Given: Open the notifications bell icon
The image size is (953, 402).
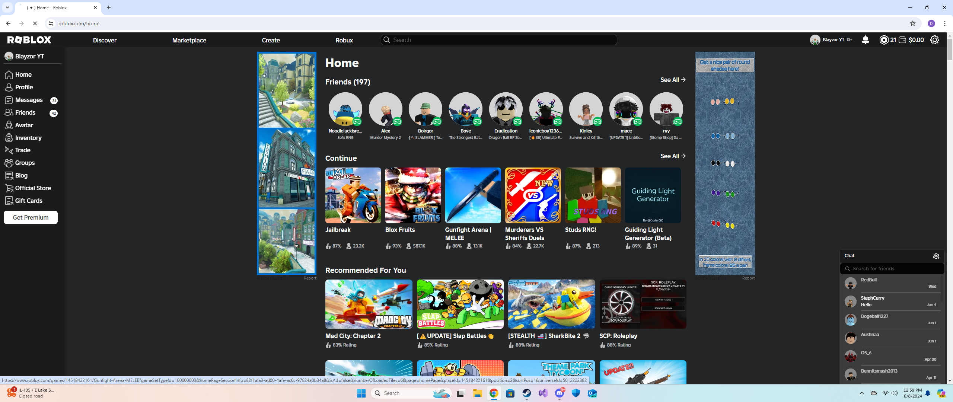Looking at the screenshot, I should coord(865,40).
